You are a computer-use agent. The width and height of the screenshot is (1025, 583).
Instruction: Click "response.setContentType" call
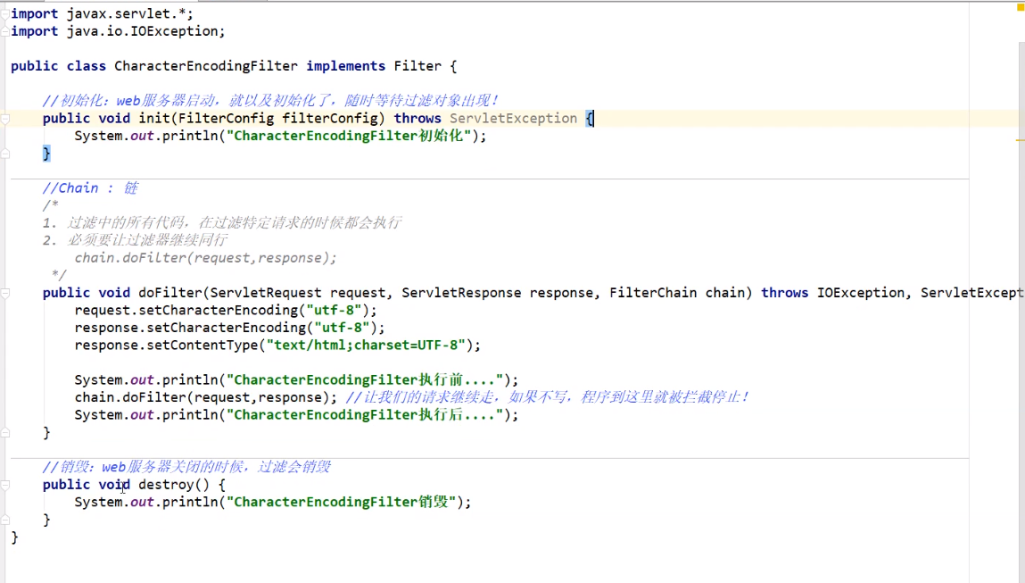(166, 346)
